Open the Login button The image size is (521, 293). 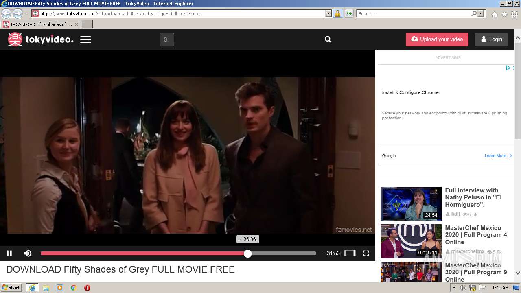(491, 39)
